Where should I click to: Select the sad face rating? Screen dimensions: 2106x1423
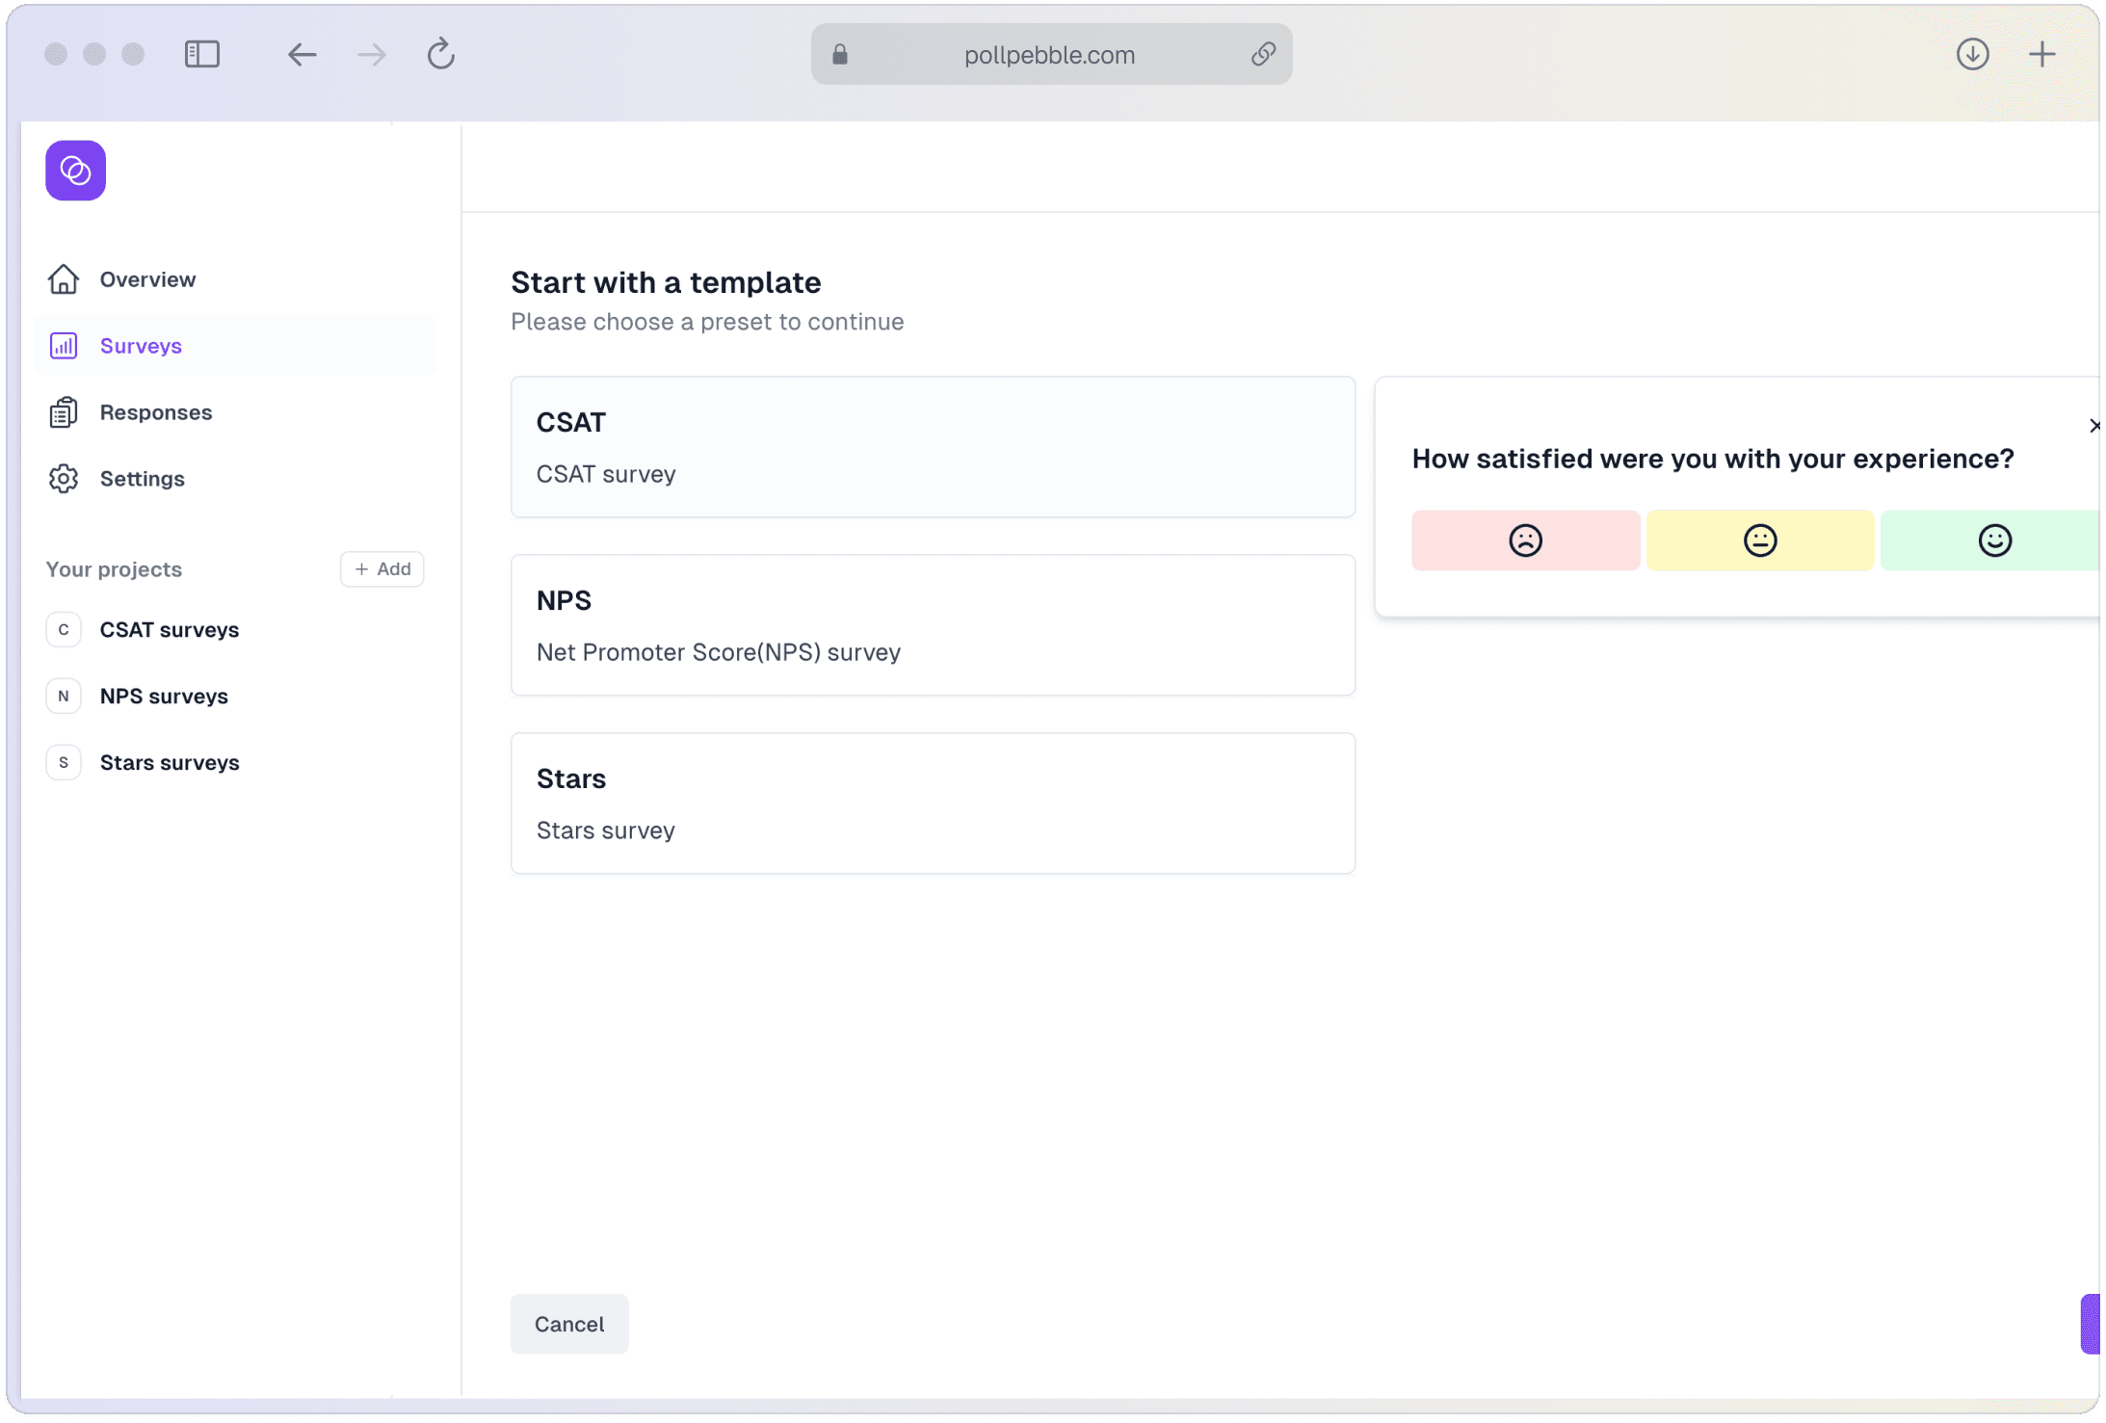click(x=1525, y=540)
